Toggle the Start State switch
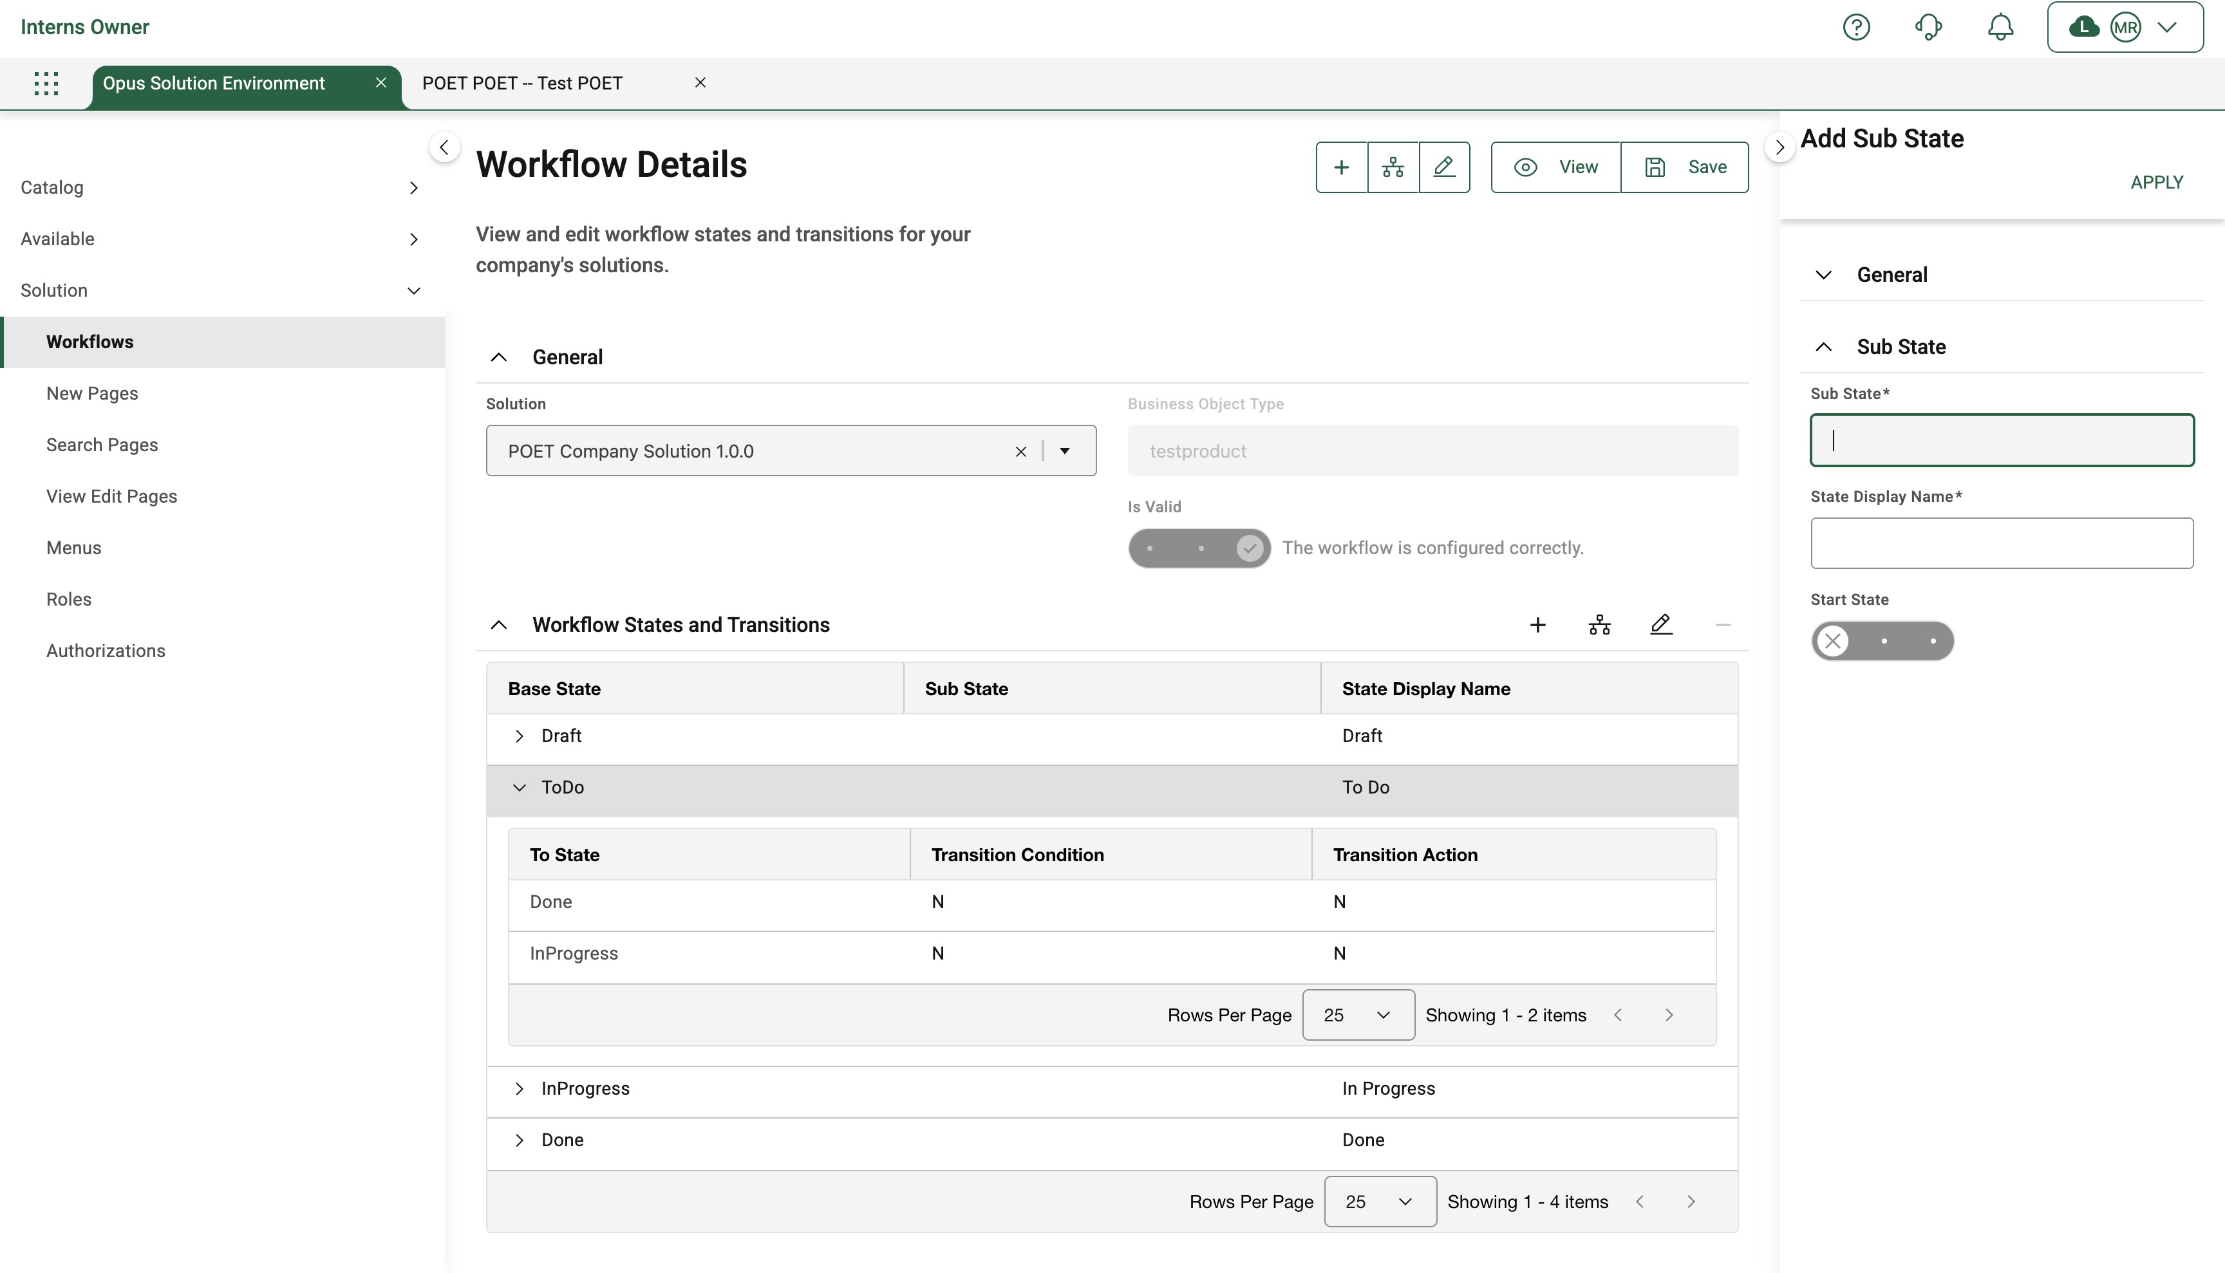Image resolution: width=2225 pixels, height=1273 pixels. click(1882, 641)
